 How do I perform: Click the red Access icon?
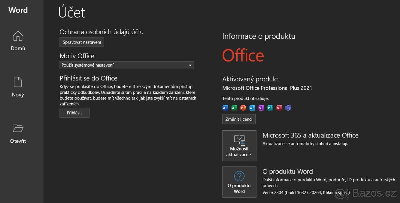pos(279,107)
